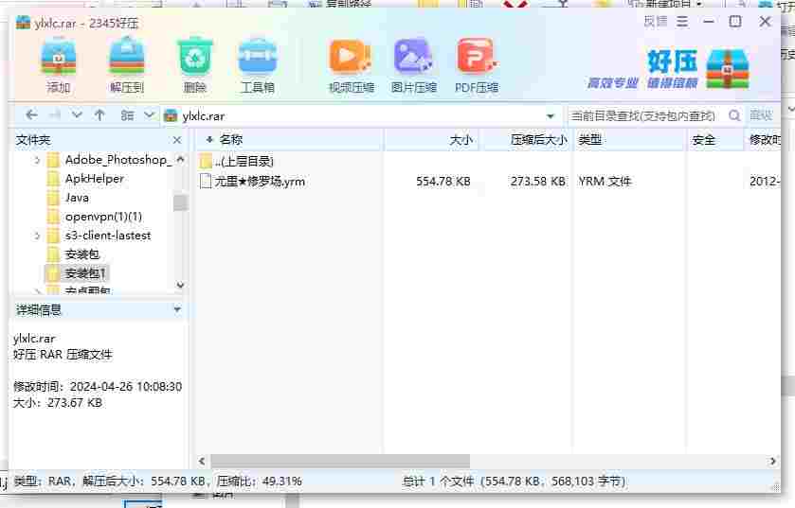Click the 好压 RAR 压缩文件 detail line
Screen dimensions: 795x508
point(63,355)
